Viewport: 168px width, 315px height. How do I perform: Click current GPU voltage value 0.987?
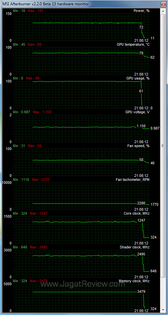(155, 129)
